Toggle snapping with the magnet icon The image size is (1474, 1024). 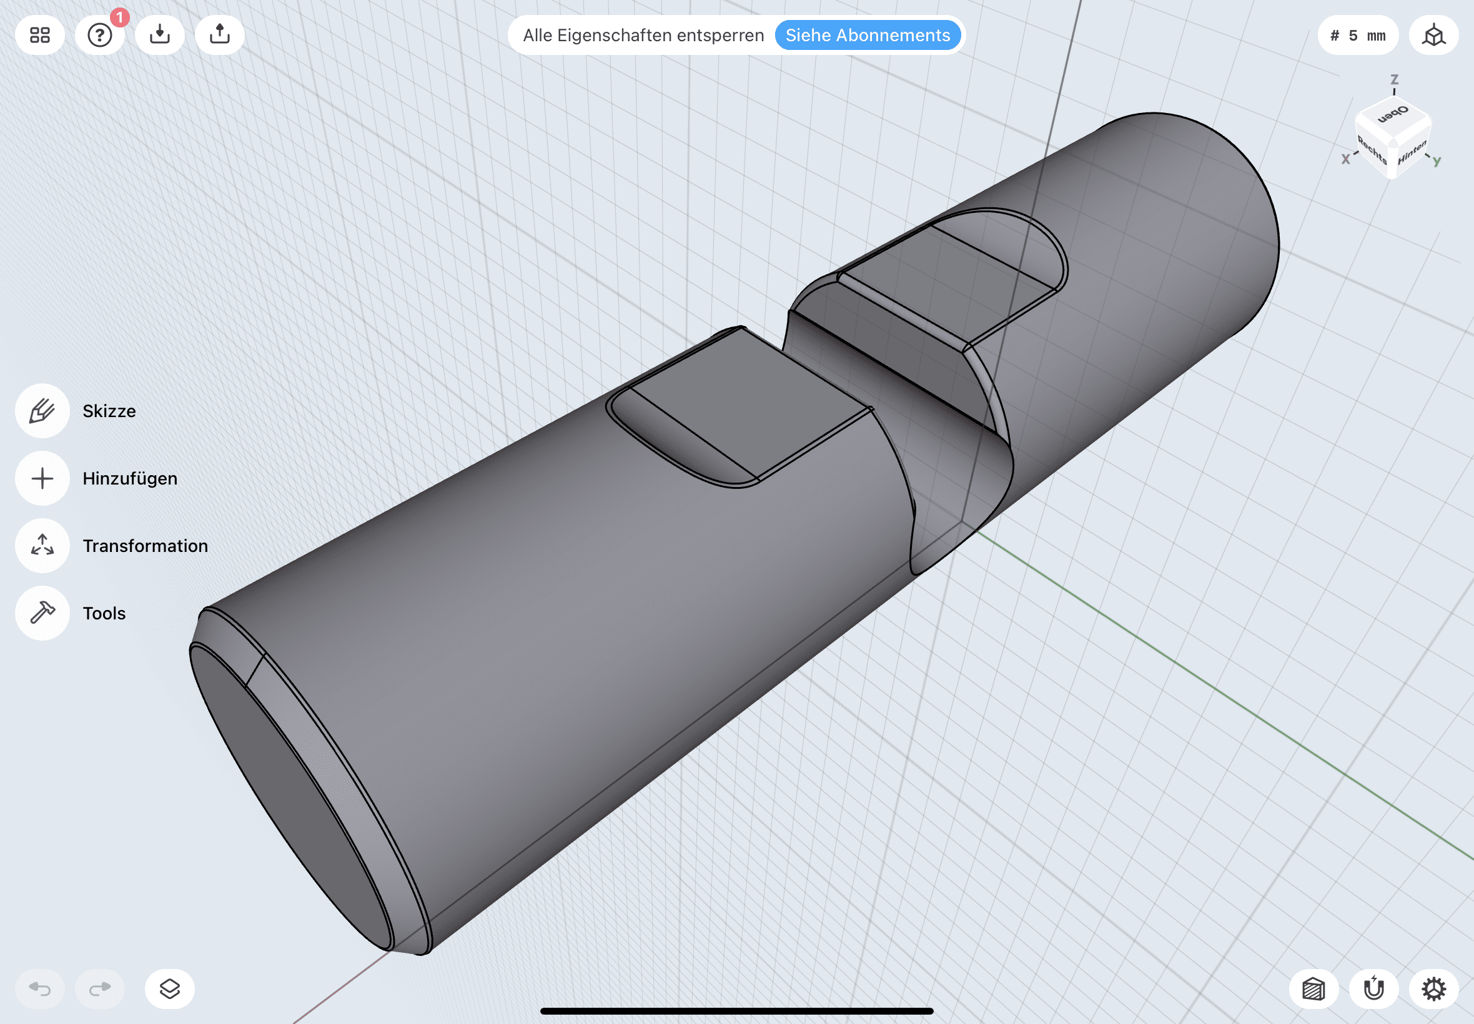[1373, 988]
